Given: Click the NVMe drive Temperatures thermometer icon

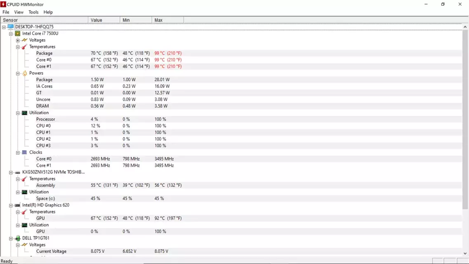Looking at the screenshot, I should click(x=25, y=179).
